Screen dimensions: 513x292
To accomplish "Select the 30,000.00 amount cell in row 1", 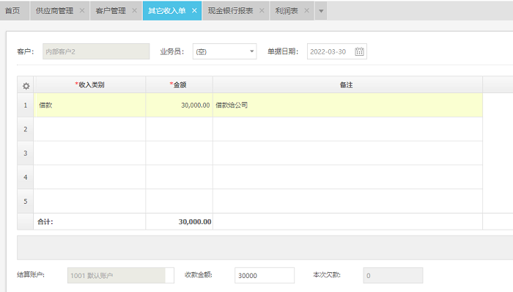I will (x=180, y=105).
